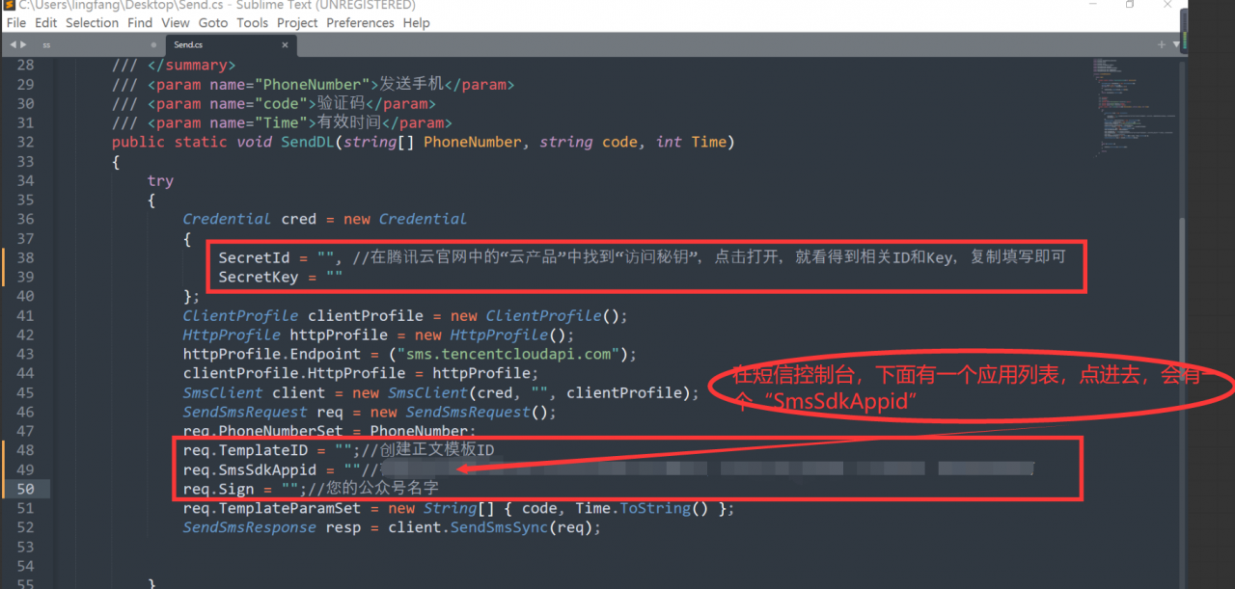This screenshot has height=589, width=1235.
Task: Click the unsaved dot on ss tab
Action: 153,44
